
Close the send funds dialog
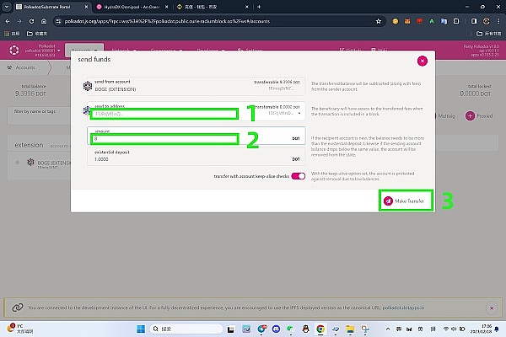(422, 61)
